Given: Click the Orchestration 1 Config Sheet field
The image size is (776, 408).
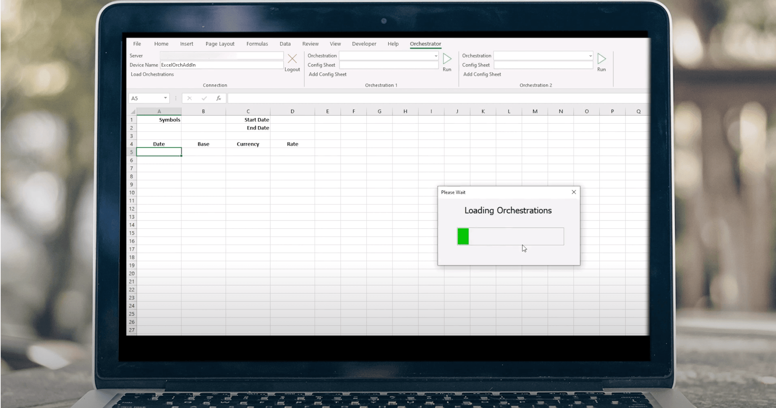Looking at the screenshot, I should pyautogui.click(x=389, y=65).
